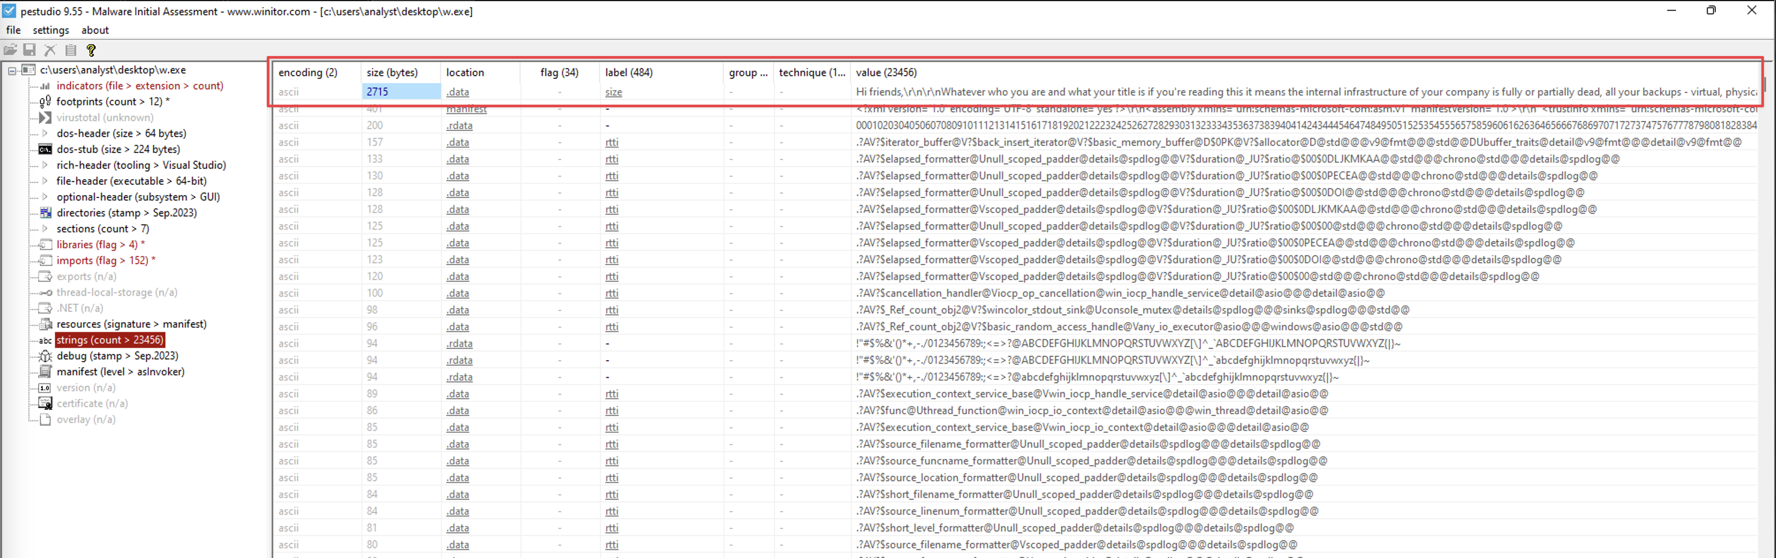Expand the sections tree node

pyautogui.click(x=45, y=228)
